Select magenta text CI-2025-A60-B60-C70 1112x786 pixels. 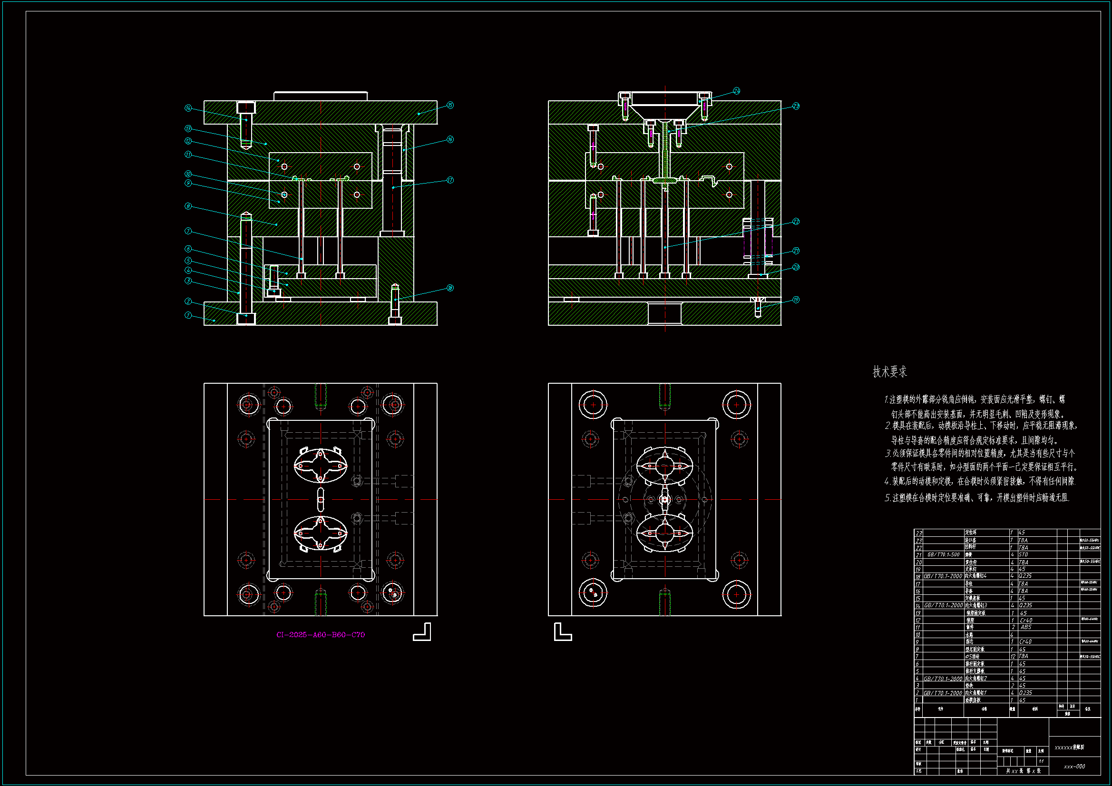320,634
